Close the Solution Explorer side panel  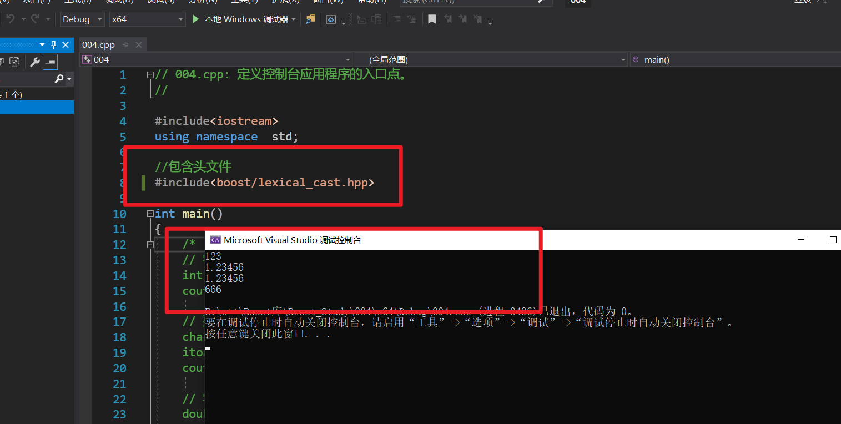click(66, 45)
